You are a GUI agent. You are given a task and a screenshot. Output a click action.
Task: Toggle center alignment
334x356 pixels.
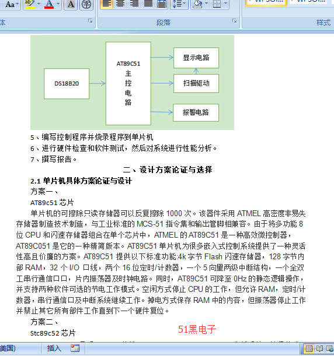click(x=120, y=4)
